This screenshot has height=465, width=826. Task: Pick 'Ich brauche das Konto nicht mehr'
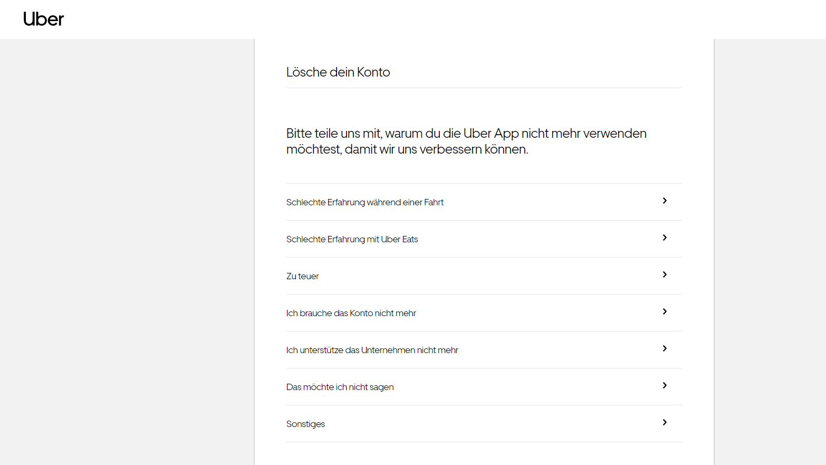click(x=351, y=313)
